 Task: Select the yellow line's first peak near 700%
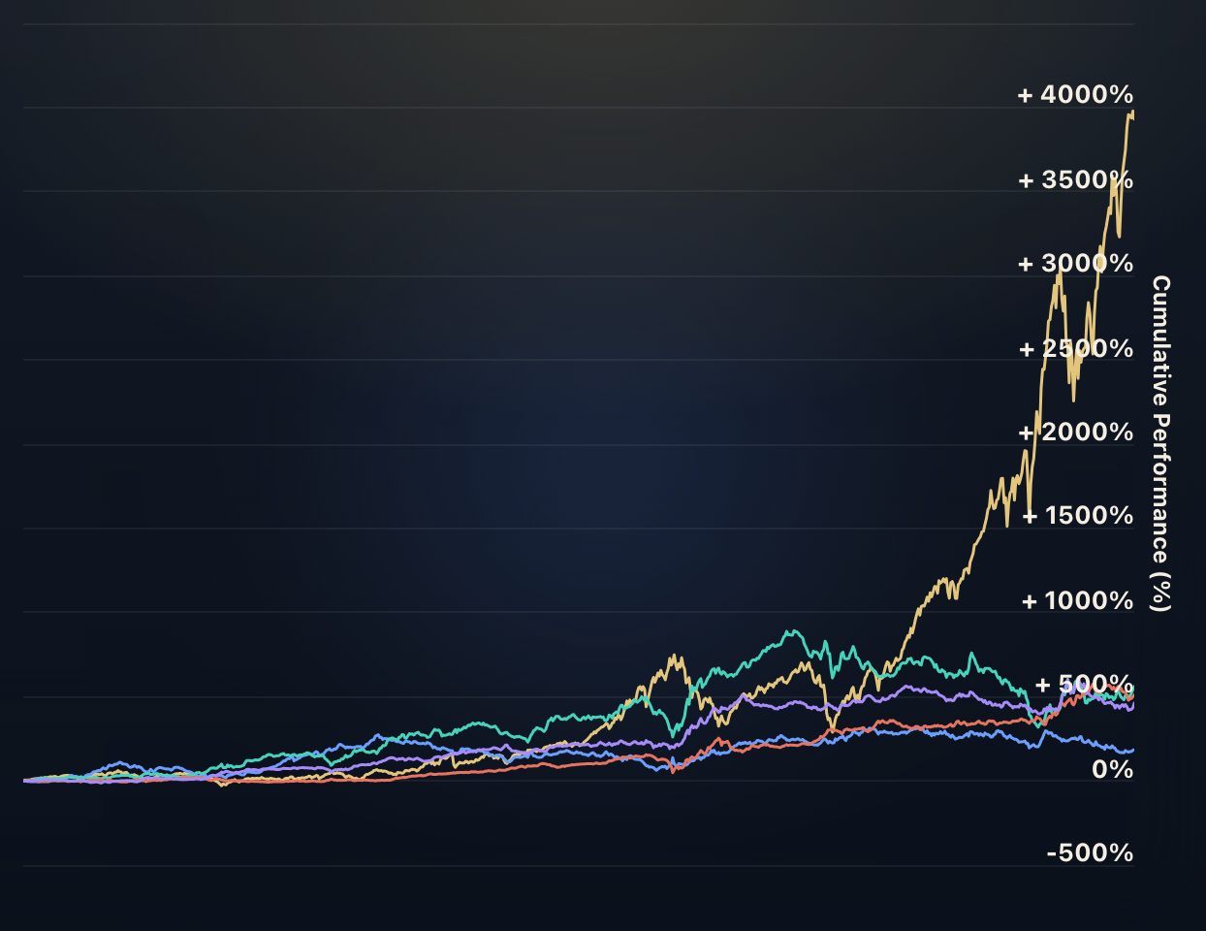coord(673,657)
